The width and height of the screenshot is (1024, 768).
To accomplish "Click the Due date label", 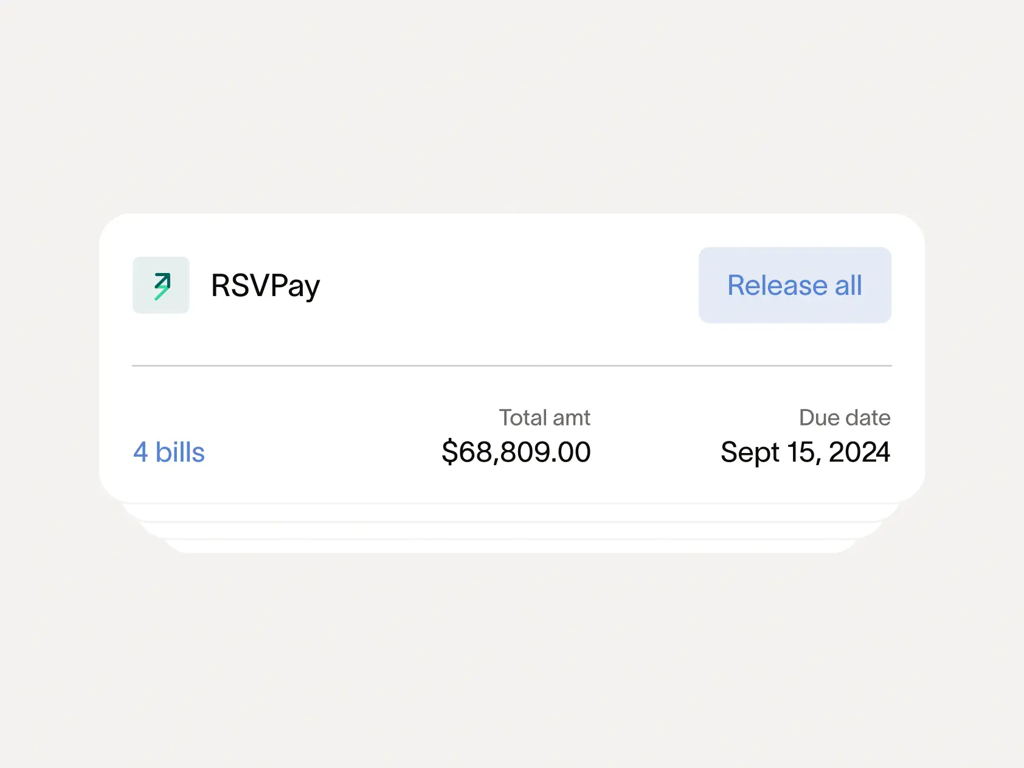I will 845,417.
